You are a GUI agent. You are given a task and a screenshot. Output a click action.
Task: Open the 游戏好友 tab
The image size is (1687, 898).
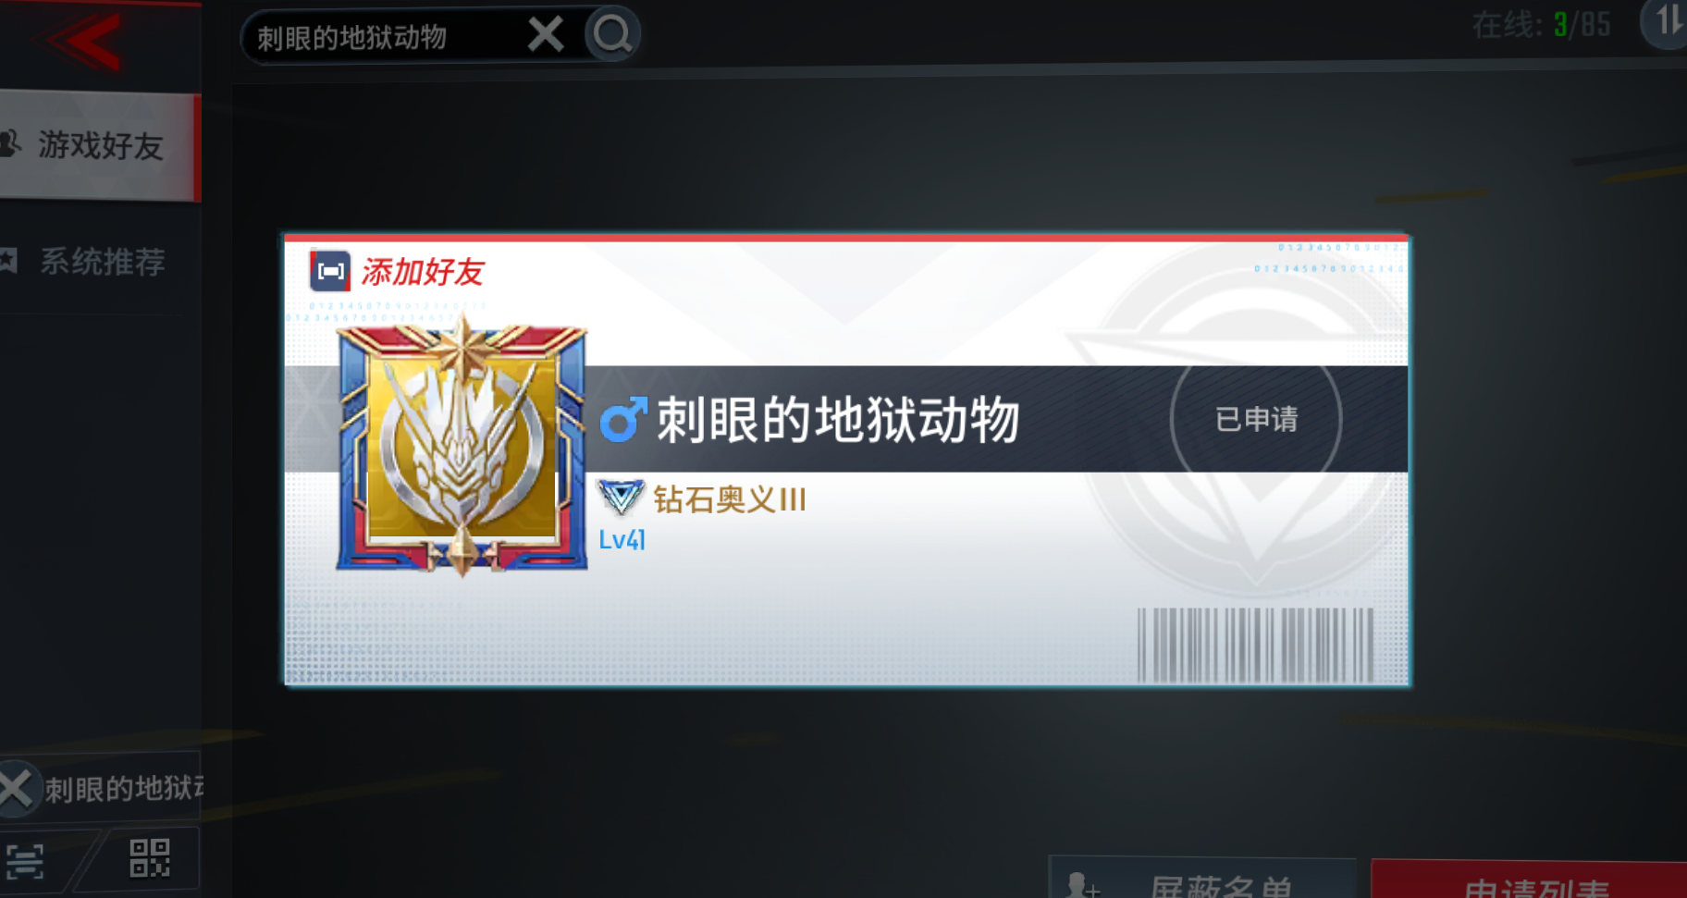point(99,145)
